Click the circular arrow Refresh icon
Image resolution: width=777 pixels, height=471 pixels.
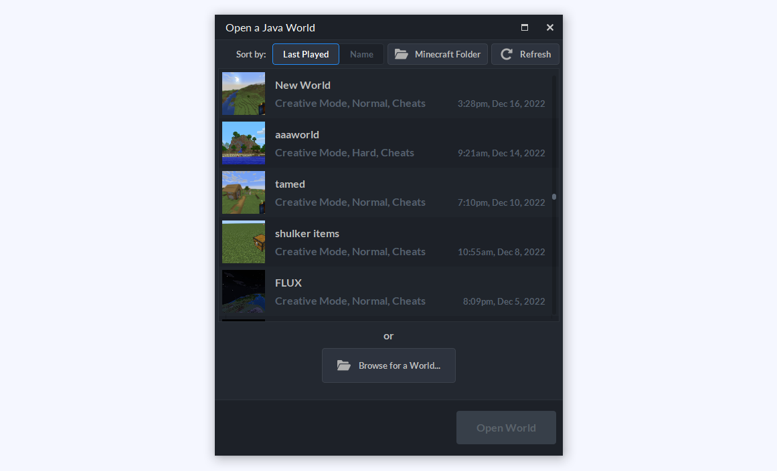coord(507,54)
